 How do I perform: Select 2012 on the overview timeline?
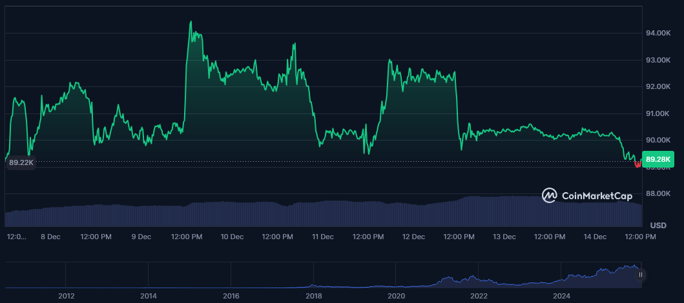[66, 296]
